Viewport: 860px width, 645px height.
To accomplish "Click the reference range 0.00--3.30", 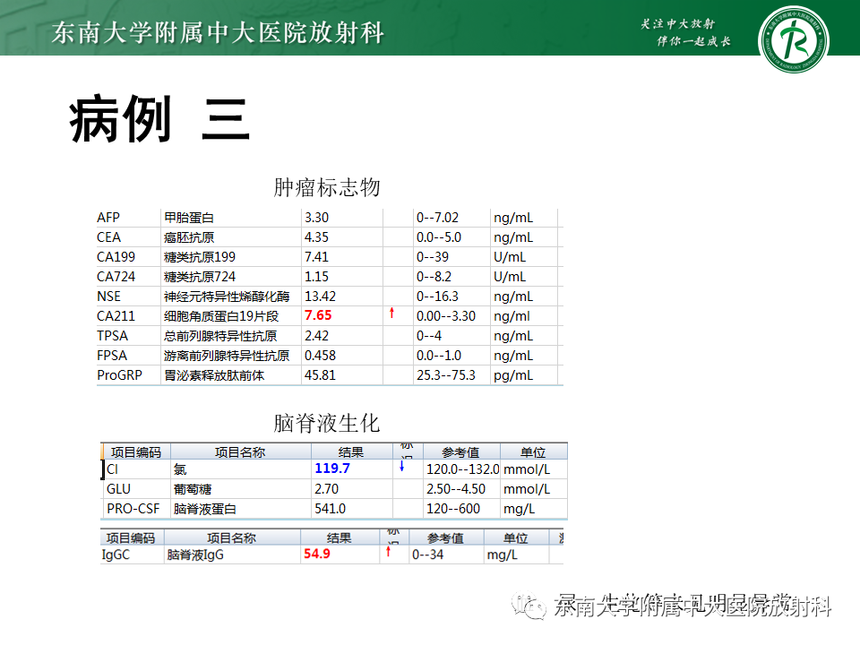I will (446, 316).
